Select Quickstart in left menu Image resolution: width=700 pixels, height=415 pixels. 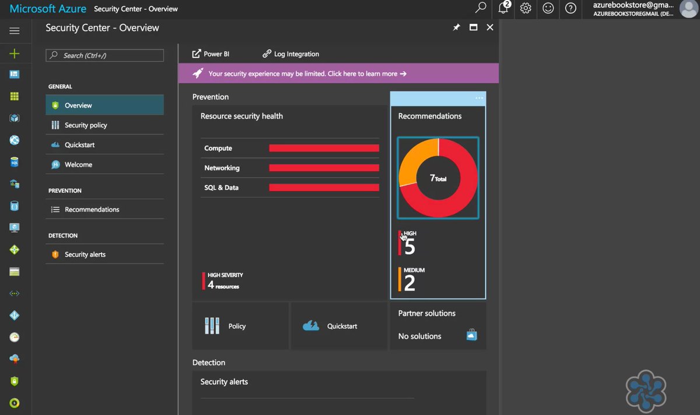tap(105, 145)
